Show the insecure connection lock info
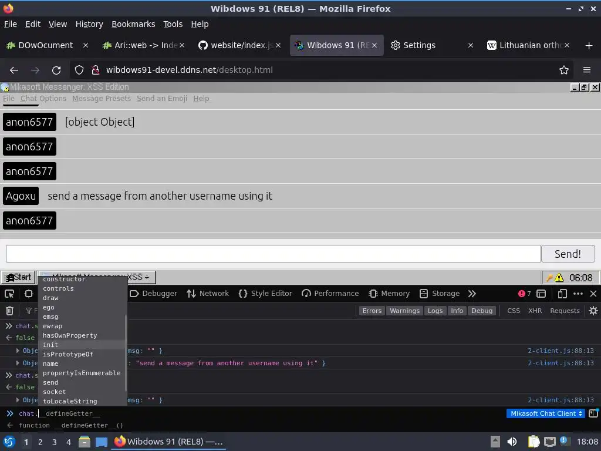The height and width of the screenshot is (451, 601). pos(96,70)
